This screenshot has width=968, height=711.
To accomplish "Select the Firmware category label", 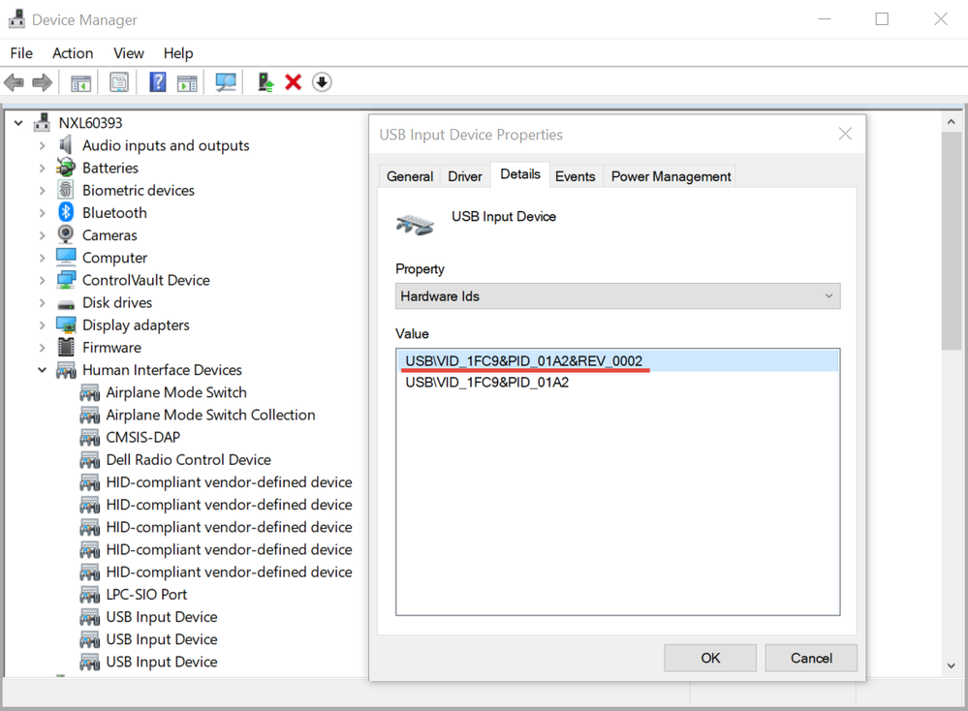I will tap(111, 348).
